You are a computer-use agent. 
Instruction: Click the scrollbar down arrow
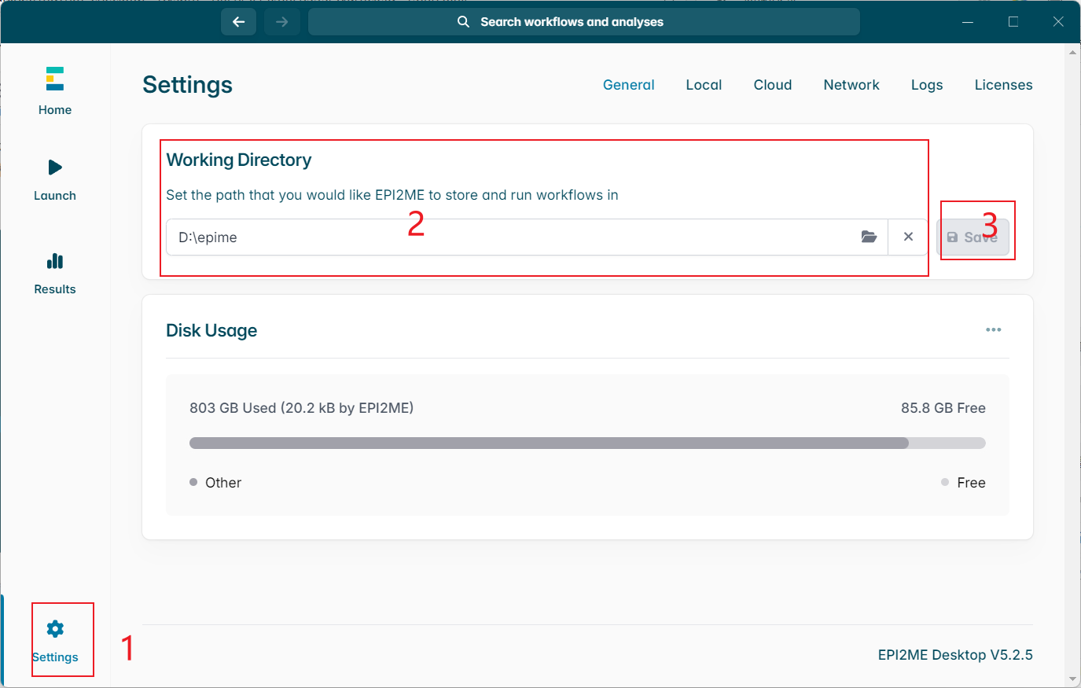tap(1073, 679)
